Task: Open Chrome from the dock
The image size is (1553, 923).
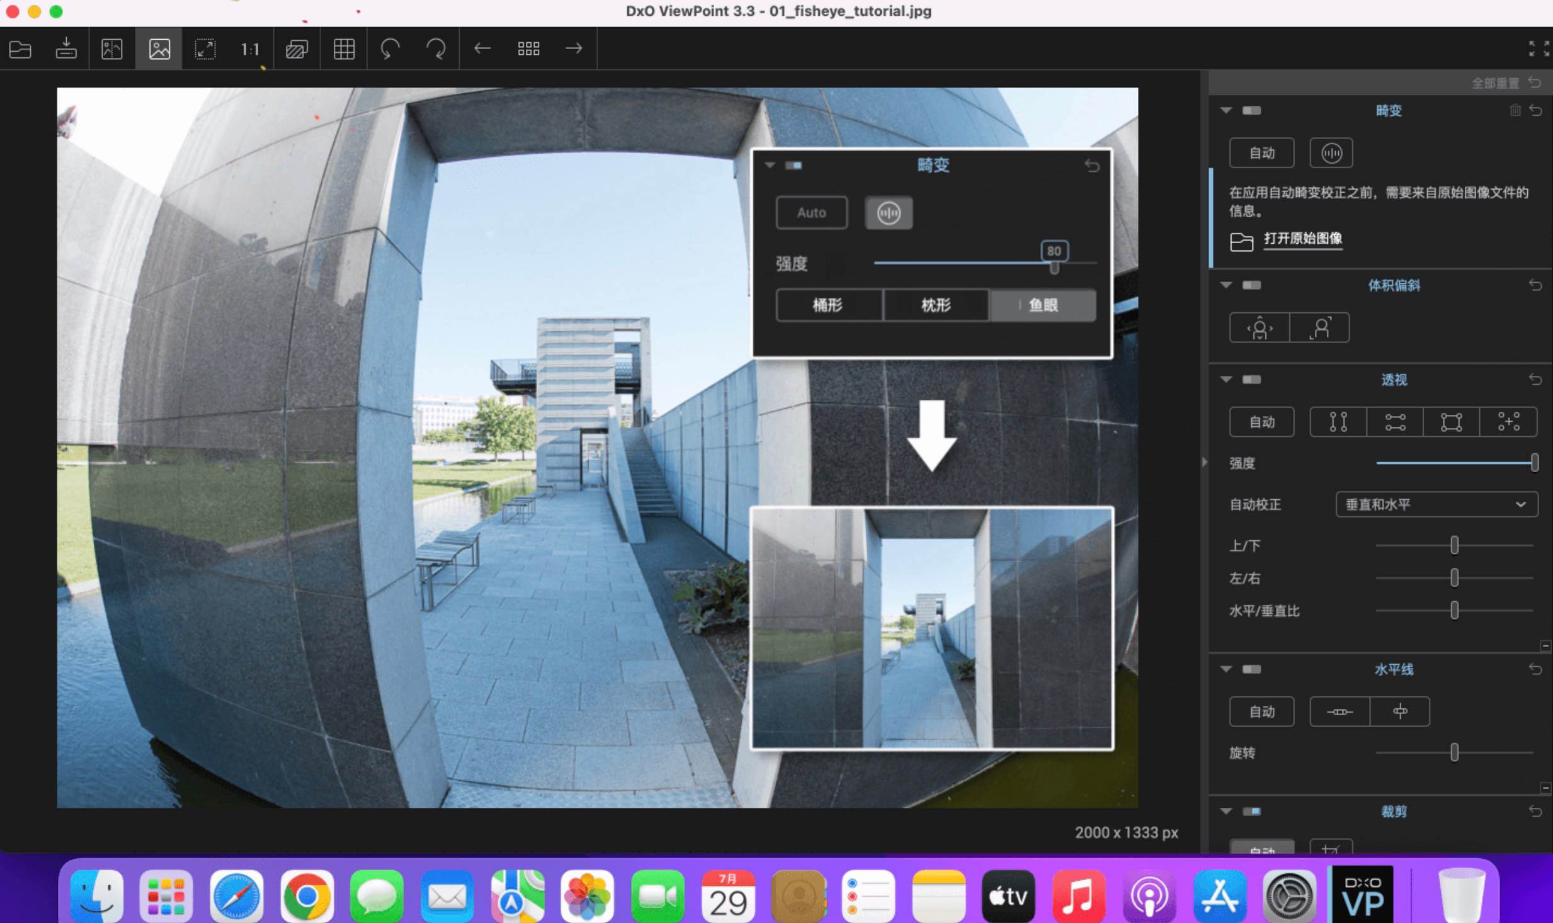Action: pyautogui.click(x=307, y=895)
